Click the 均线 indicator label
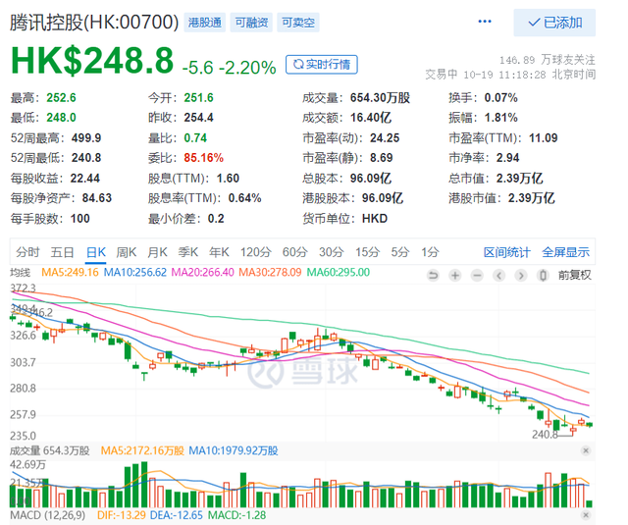The width and height of the screenshot is (628, 525). click(21, 273)
